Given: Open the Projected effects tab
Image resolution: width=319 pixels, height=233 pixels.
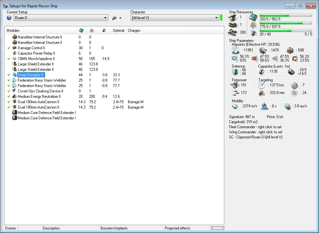Looking at the screenshot, I should click(177, 228).
